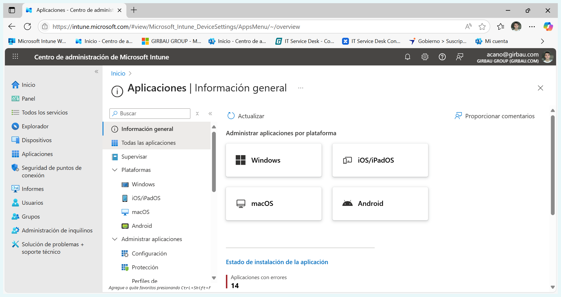Open the Supervisar menu item
Viewport: 561px width, 297px height.
coord(134,157)
